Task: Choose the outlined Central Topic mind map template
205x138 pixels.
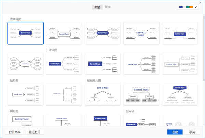Action: pos(64,33)
